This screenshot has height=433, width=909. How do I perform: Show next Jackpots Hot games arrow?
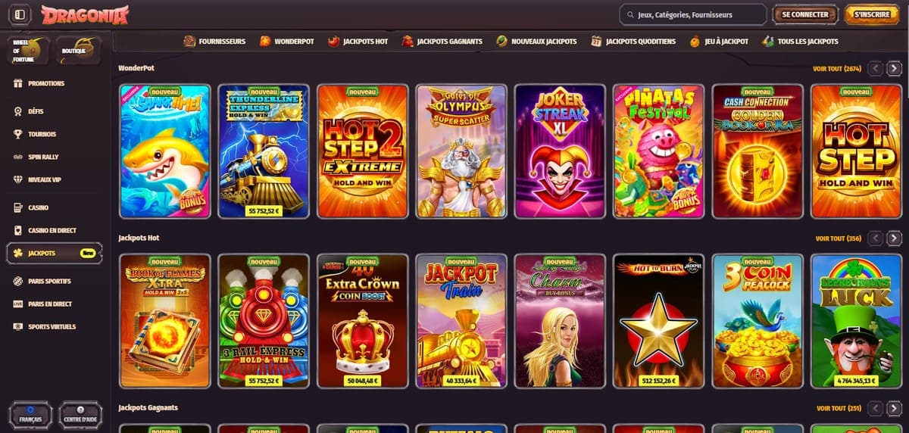point(895,238)
